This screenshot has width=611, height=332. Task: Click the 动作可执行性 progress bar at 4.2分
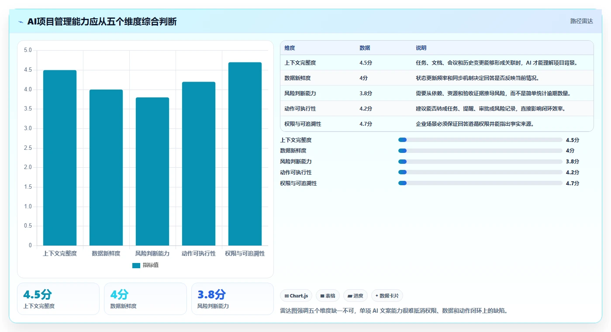[x=480, y=173]
